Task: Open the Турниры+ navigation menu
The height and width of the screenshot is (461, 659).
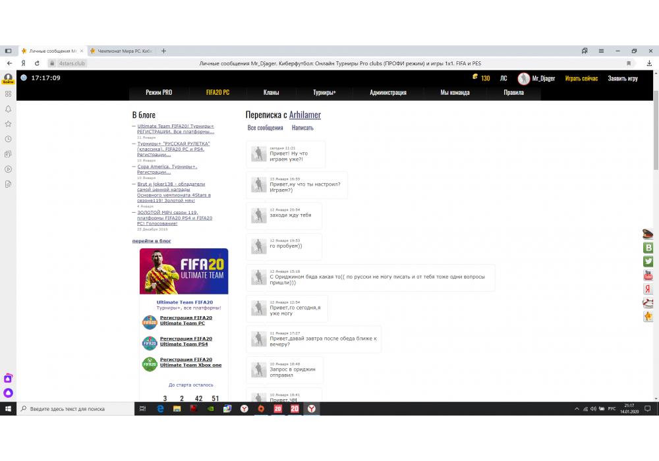Action: 324,93
